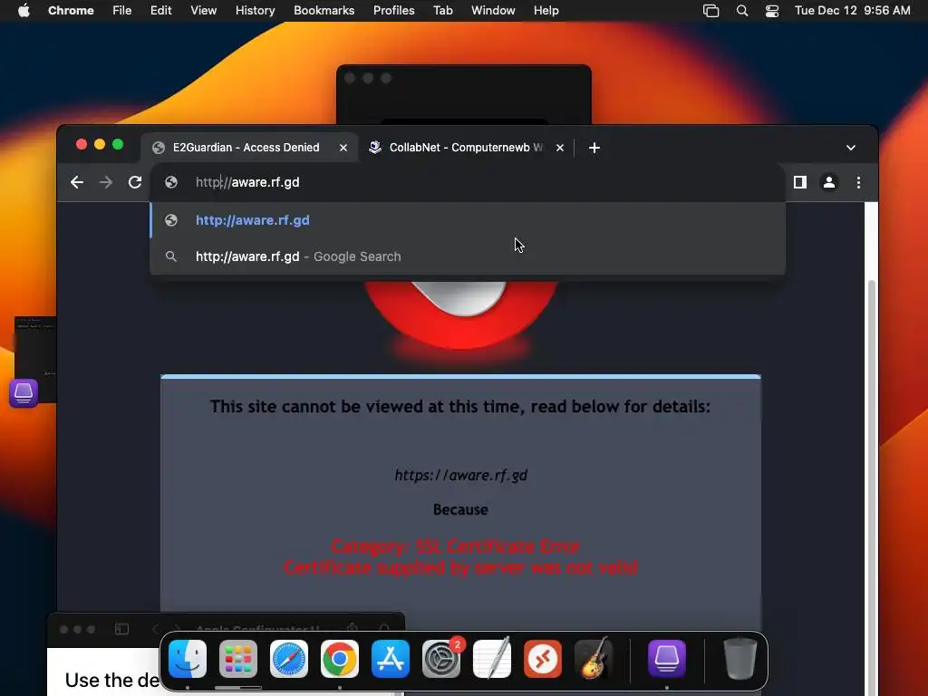
Task: Open Apple Configurator from the Dock
Action: pos(666,659)
